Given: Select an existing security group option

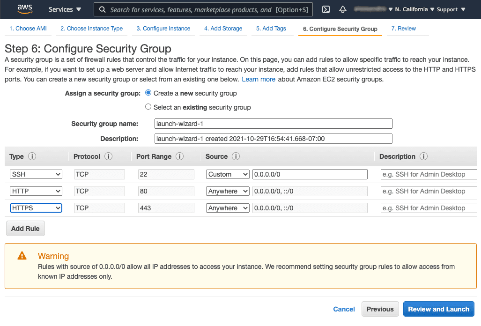Looking at the screenshot, I should pyautogui.click(x=148, y=107).
